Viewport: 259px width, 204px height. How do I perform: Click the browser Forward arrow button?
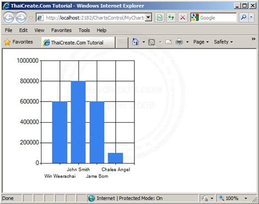coord(21,17)
